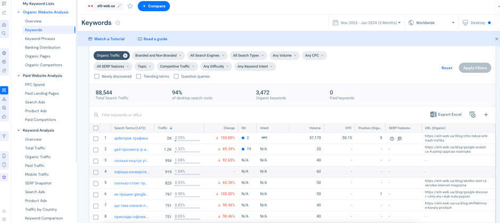Open the active blue keyword research rail icon
This screenshot has width=500, height=223.
4,90
